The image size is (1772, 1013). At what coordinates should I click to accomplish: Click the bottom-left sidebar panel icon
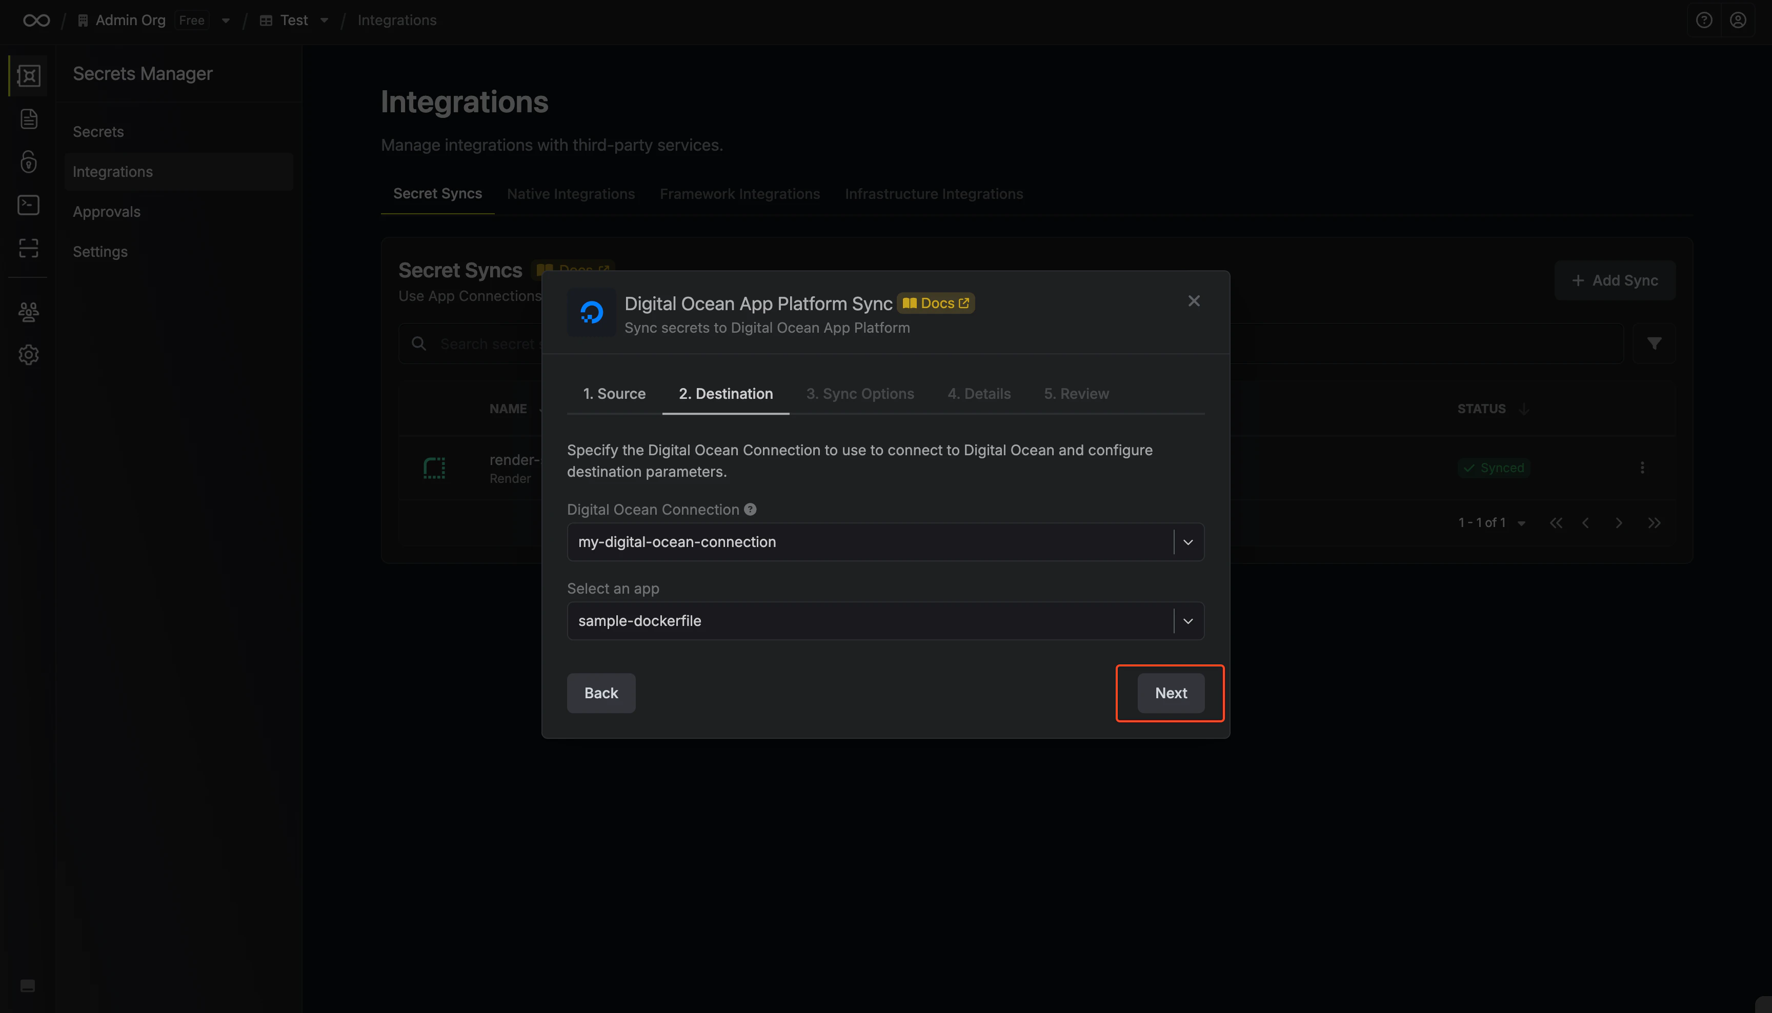click(28, 986)
